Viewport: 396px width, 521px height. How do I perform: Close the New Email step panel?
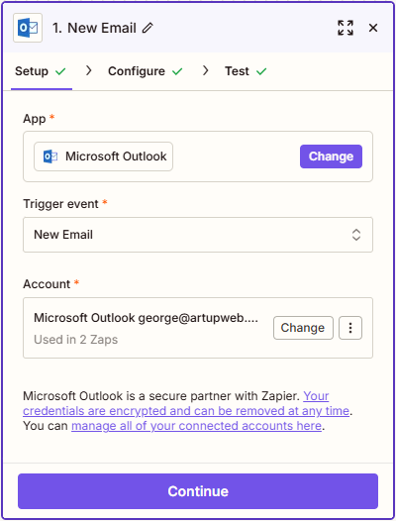click(x=373, y=28)
